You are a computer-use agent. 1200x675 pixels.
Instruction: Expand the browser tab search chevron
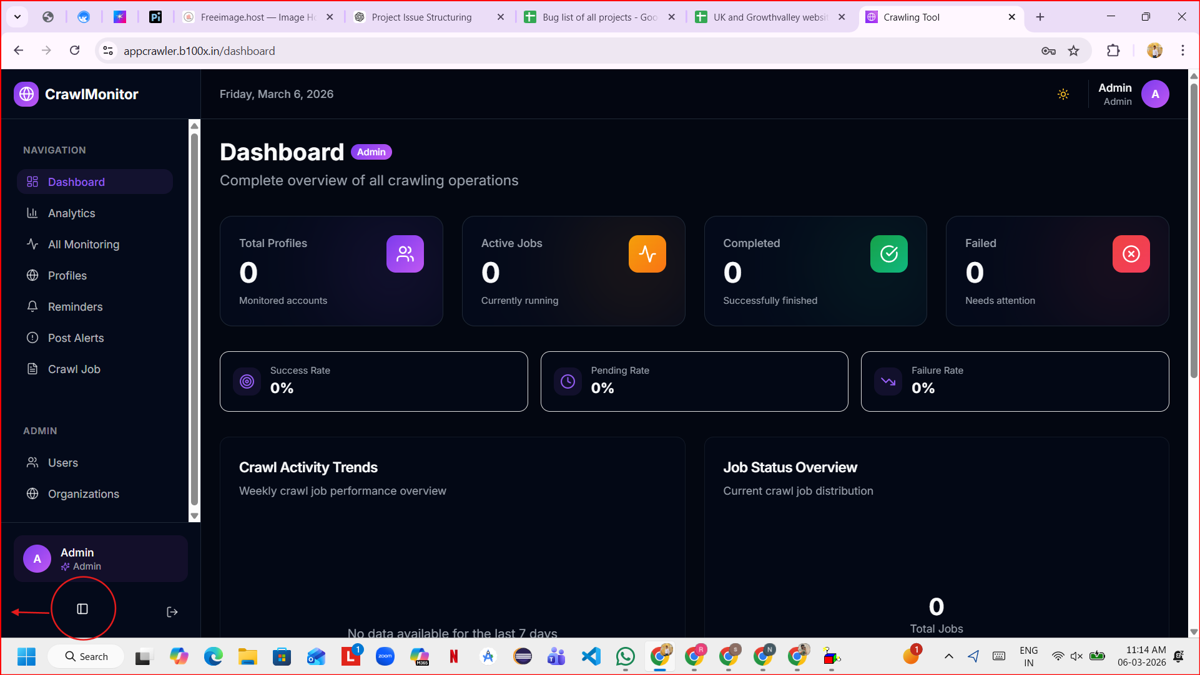pyautogui.click(x=17, y=17)
